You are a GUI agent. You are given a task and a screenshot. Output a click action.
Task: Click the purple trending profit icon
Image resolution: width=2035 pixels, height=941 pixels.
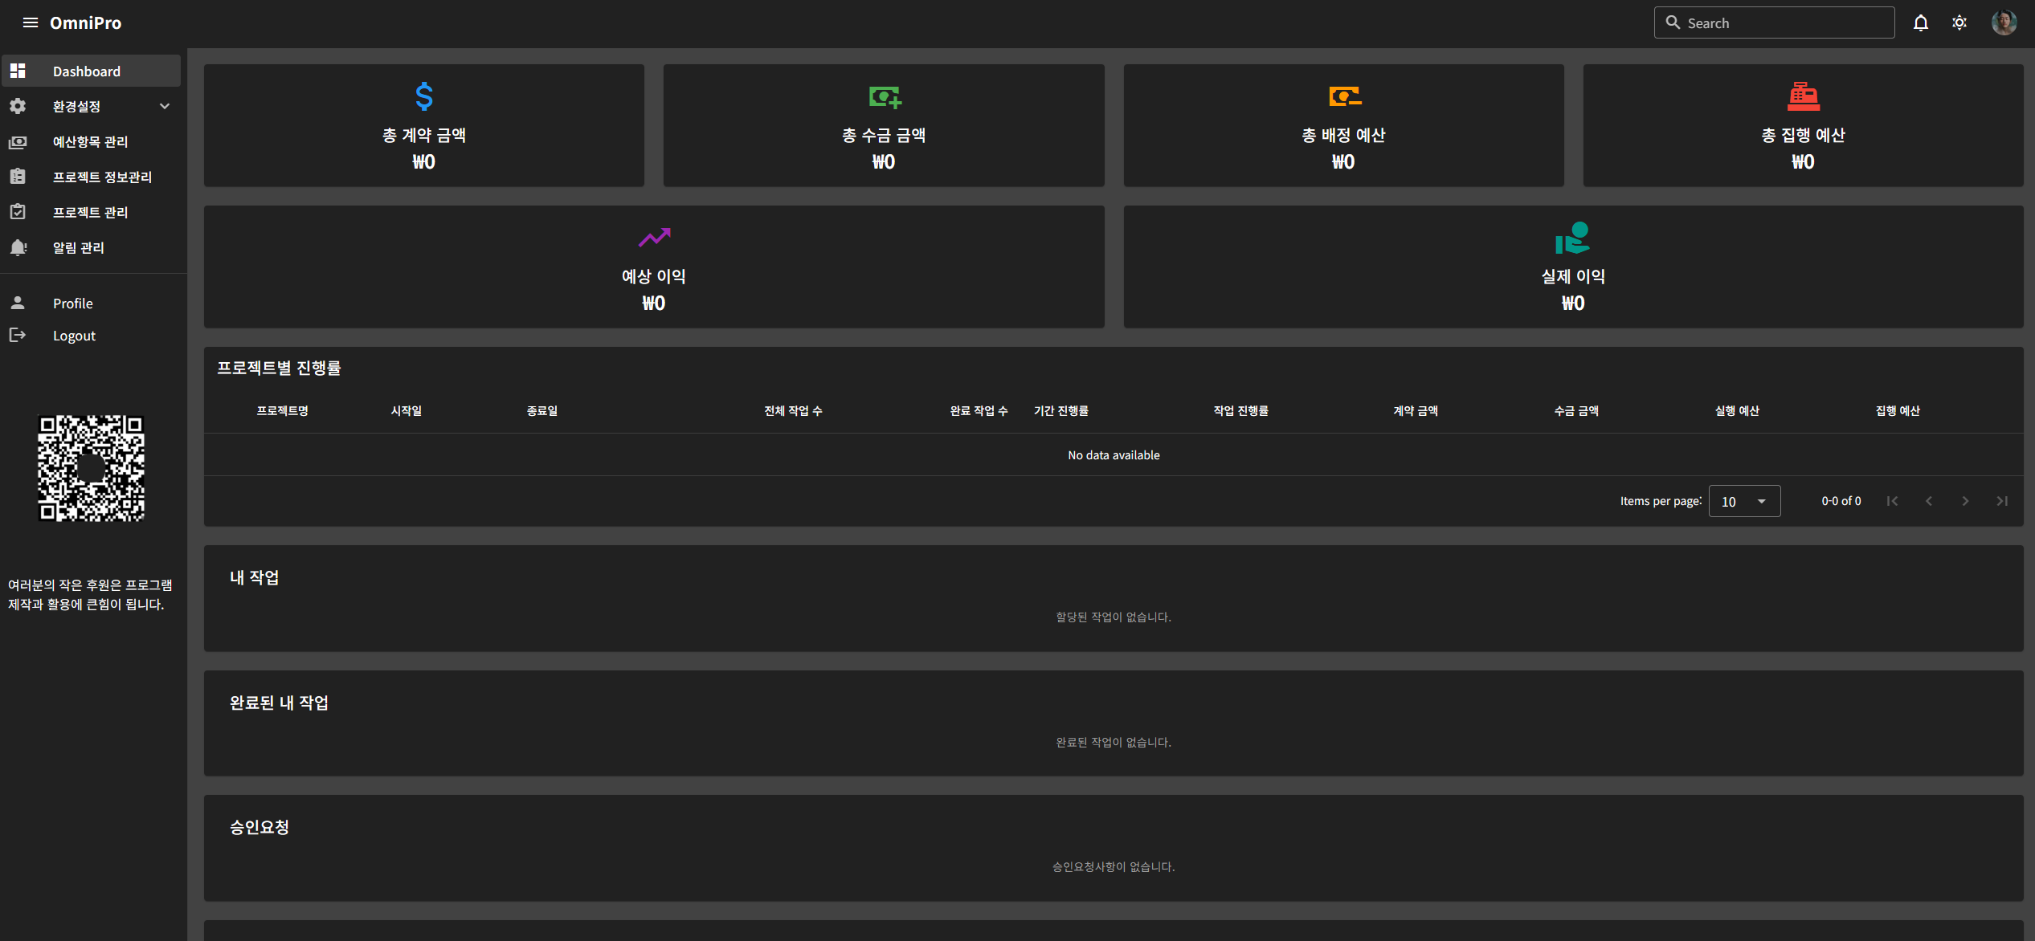click(x=654, y=238)
